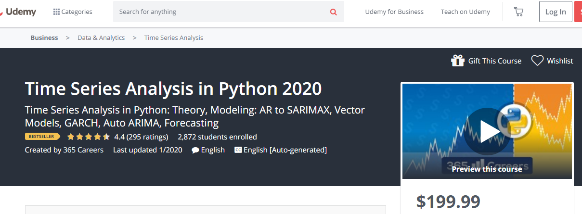Go to Data & Analytics breadcrumb
This screenshot has width=582, height=214.
pyautogui.click(x=101, y=38)
